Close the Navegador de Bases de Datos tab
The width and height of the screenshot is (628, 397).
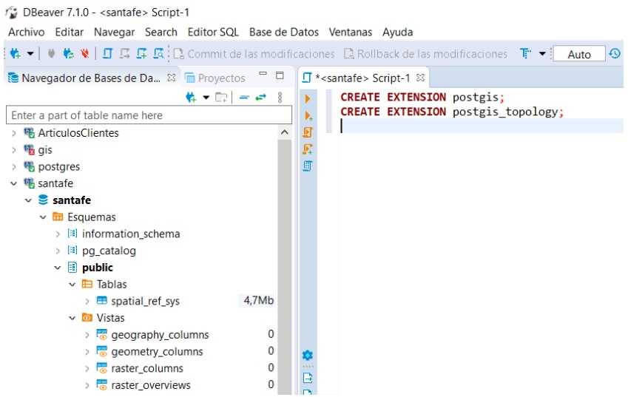click(172, 78)
